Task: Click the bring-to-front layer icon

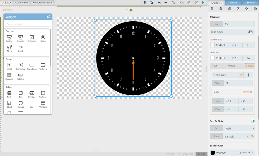Action: pos(145,3)
